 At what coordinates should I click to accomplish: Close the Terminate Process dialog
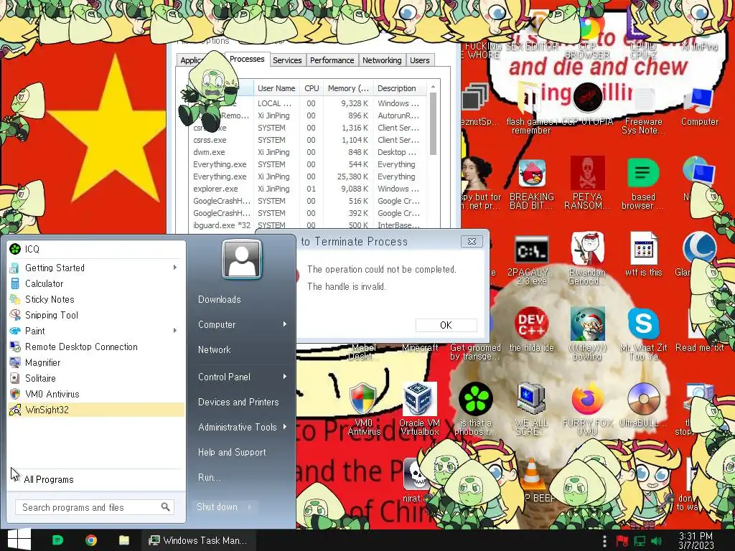472,241
